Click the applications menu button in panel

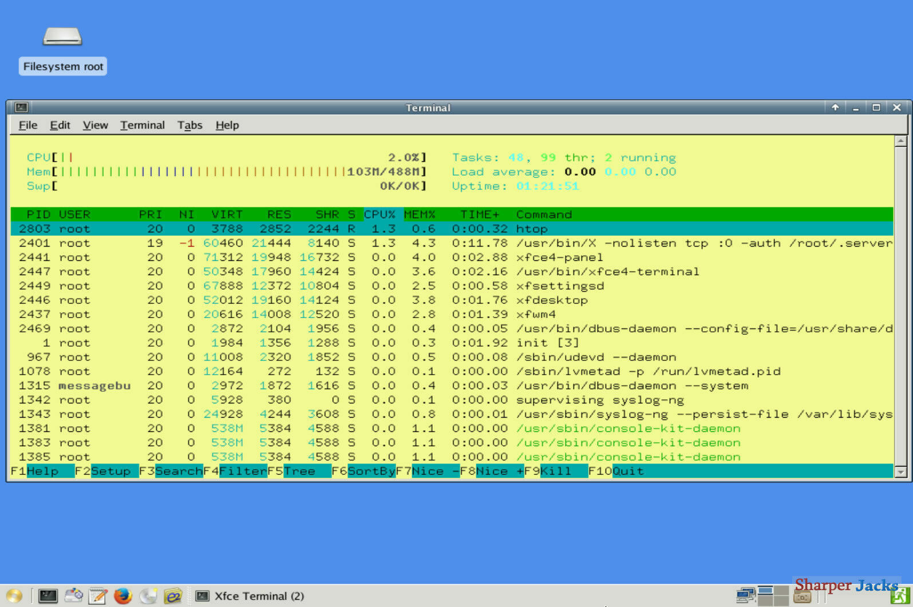(x=14, y=596)
